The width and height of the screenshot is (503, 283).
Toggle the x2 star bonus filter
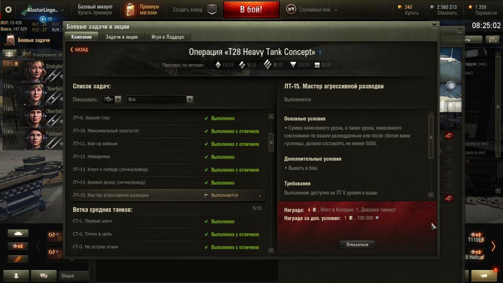coord(18,246)
